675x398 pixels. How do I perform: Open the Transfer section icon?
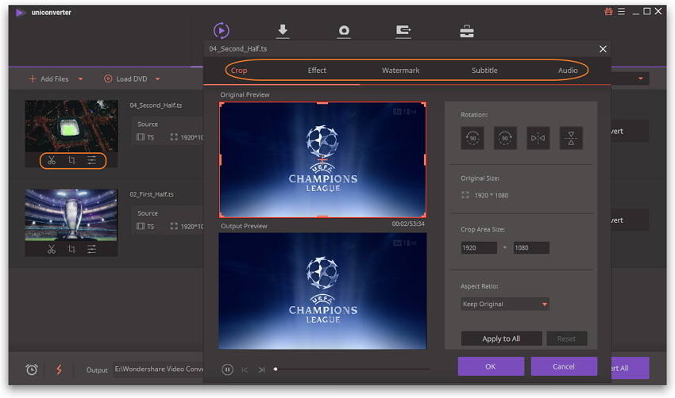[403, 32]
